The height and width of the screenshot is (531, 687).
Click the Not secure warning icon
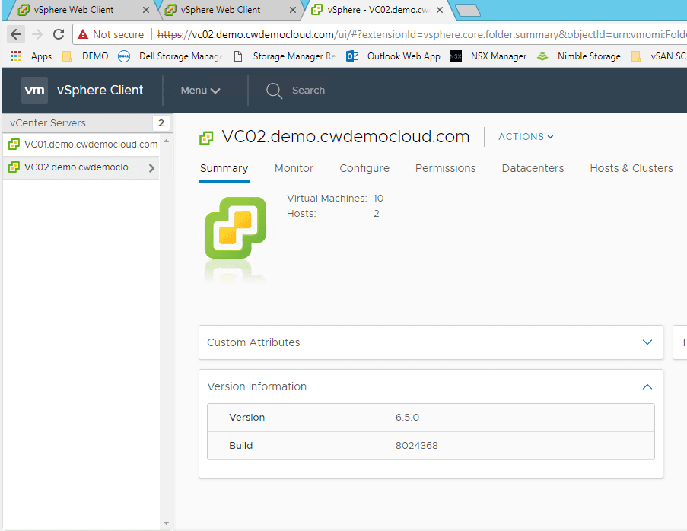[83, 34]
